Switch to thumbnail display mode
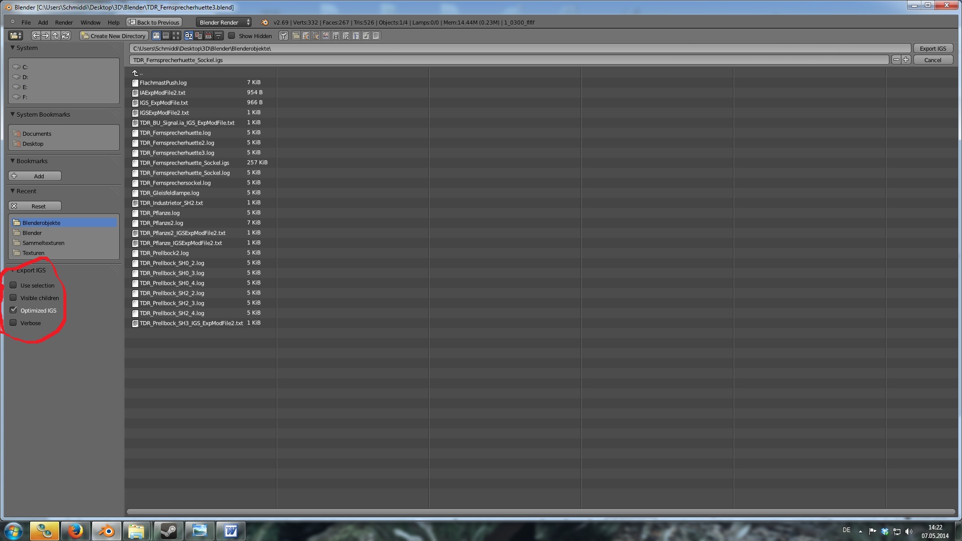Viewport: 962px width, 541px height. [x=176, y=36]
